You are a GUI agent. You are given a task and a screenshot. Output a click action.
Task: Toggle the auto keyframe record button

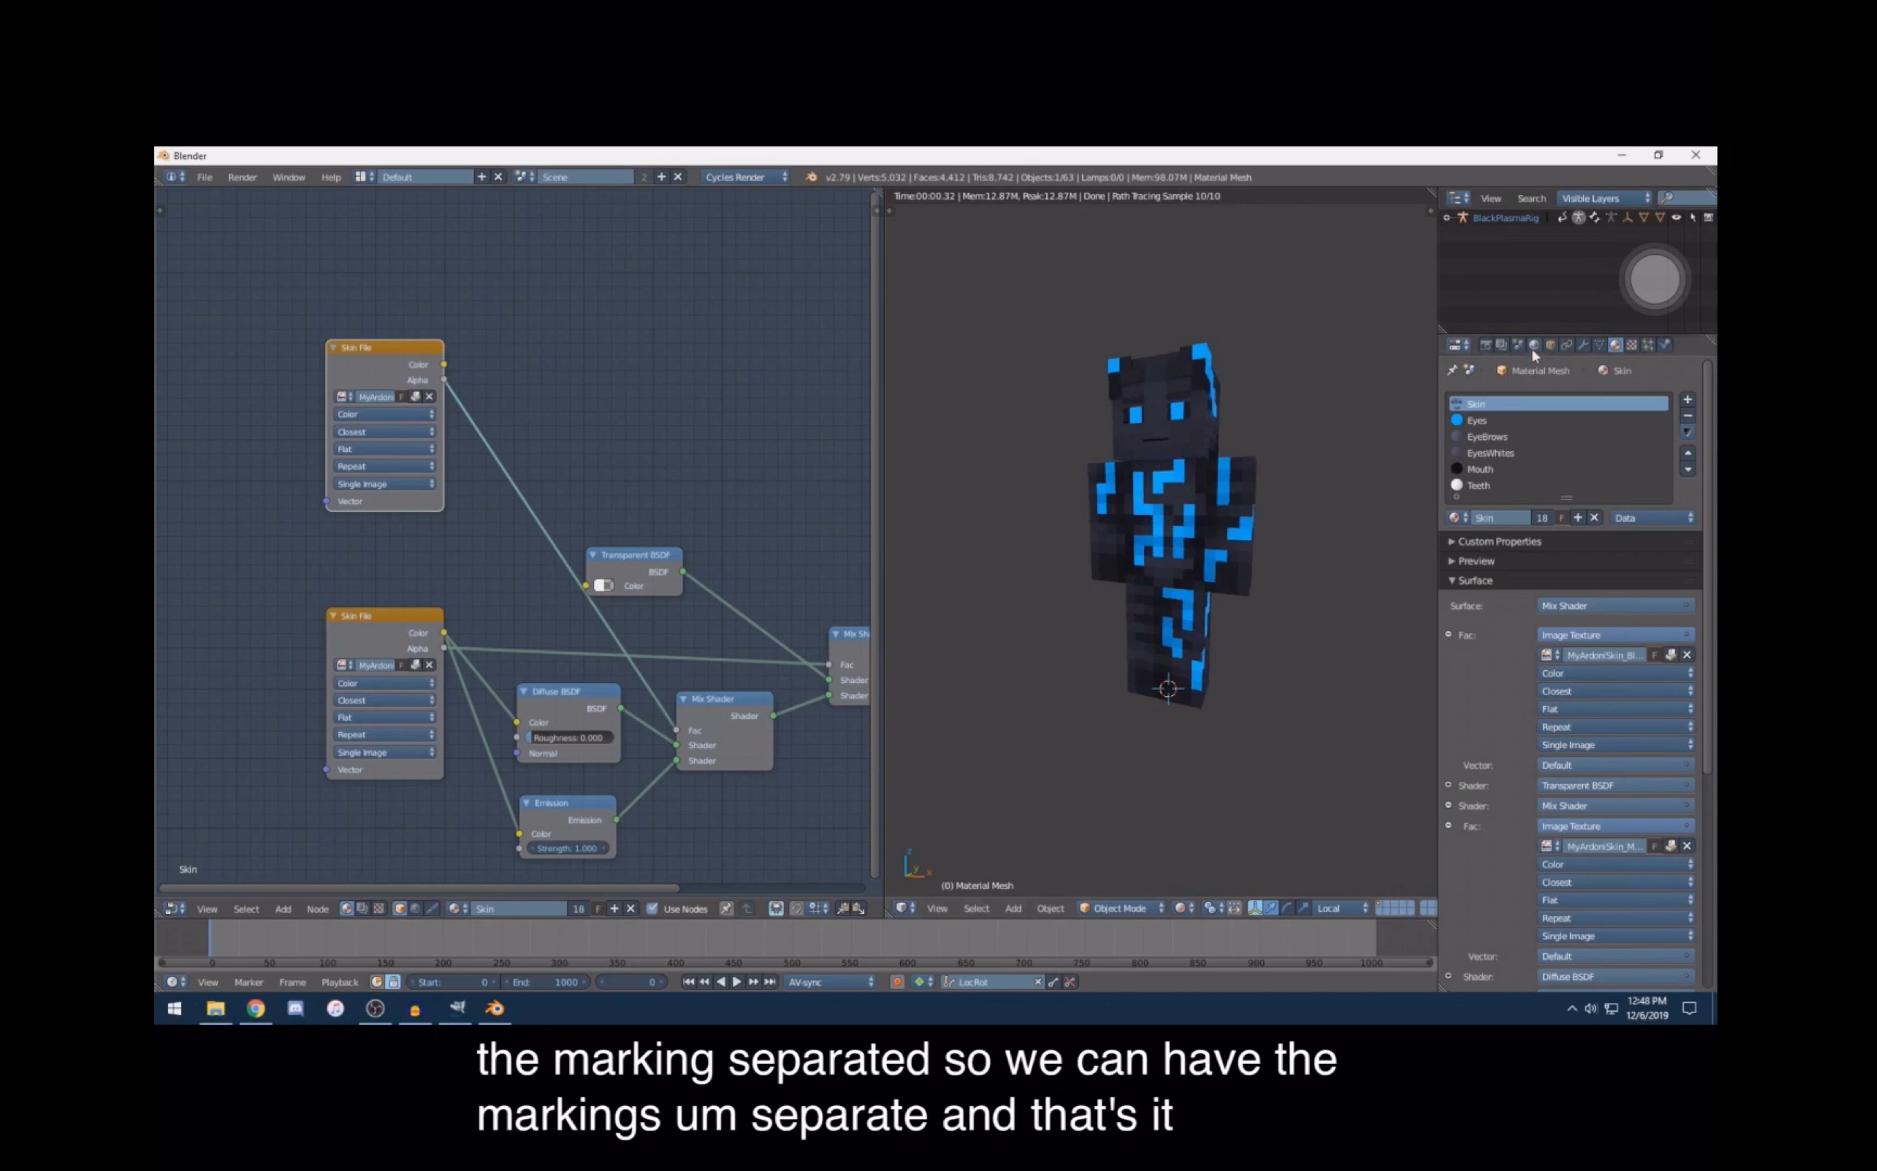click(x=897, y=982)
